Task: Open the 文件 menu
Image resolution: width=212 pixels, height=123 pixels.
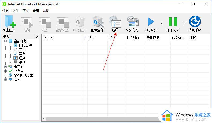Action: (16, 11)
